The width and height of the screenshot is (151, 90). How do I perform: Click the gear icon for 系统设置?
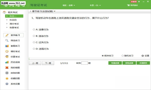[x=7, y=84]
